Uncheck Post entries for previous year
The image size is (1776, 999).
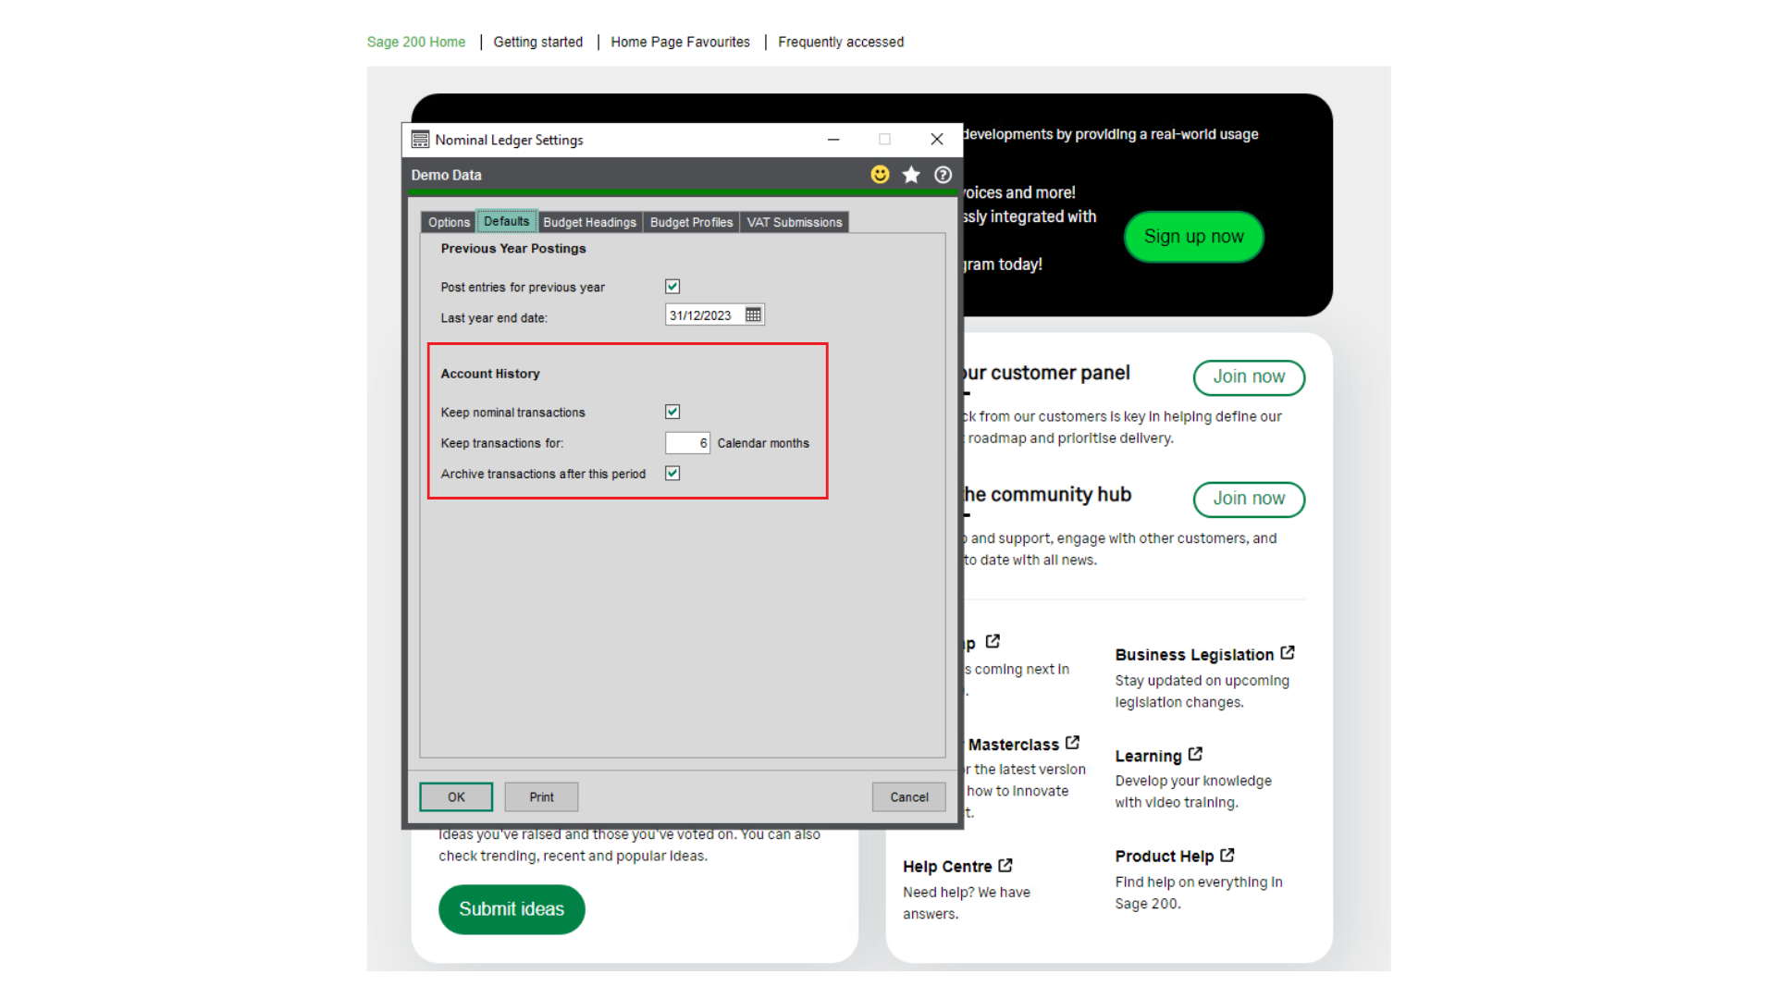tap(672, 286)
